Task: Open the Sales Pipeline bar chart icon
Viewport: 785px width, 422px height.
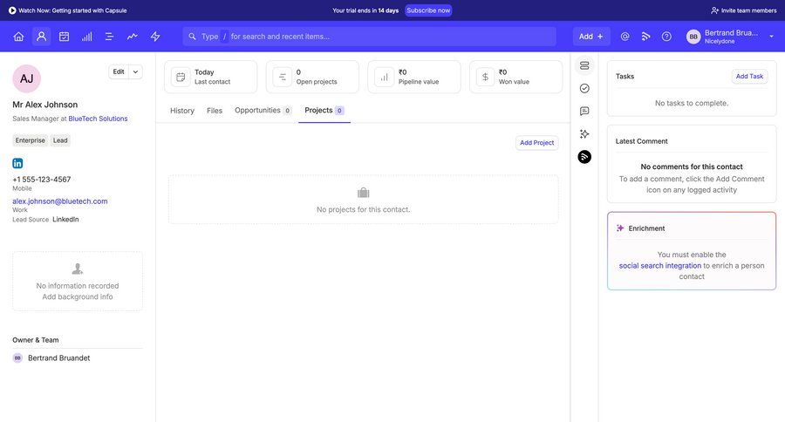Action: [87, 37]
